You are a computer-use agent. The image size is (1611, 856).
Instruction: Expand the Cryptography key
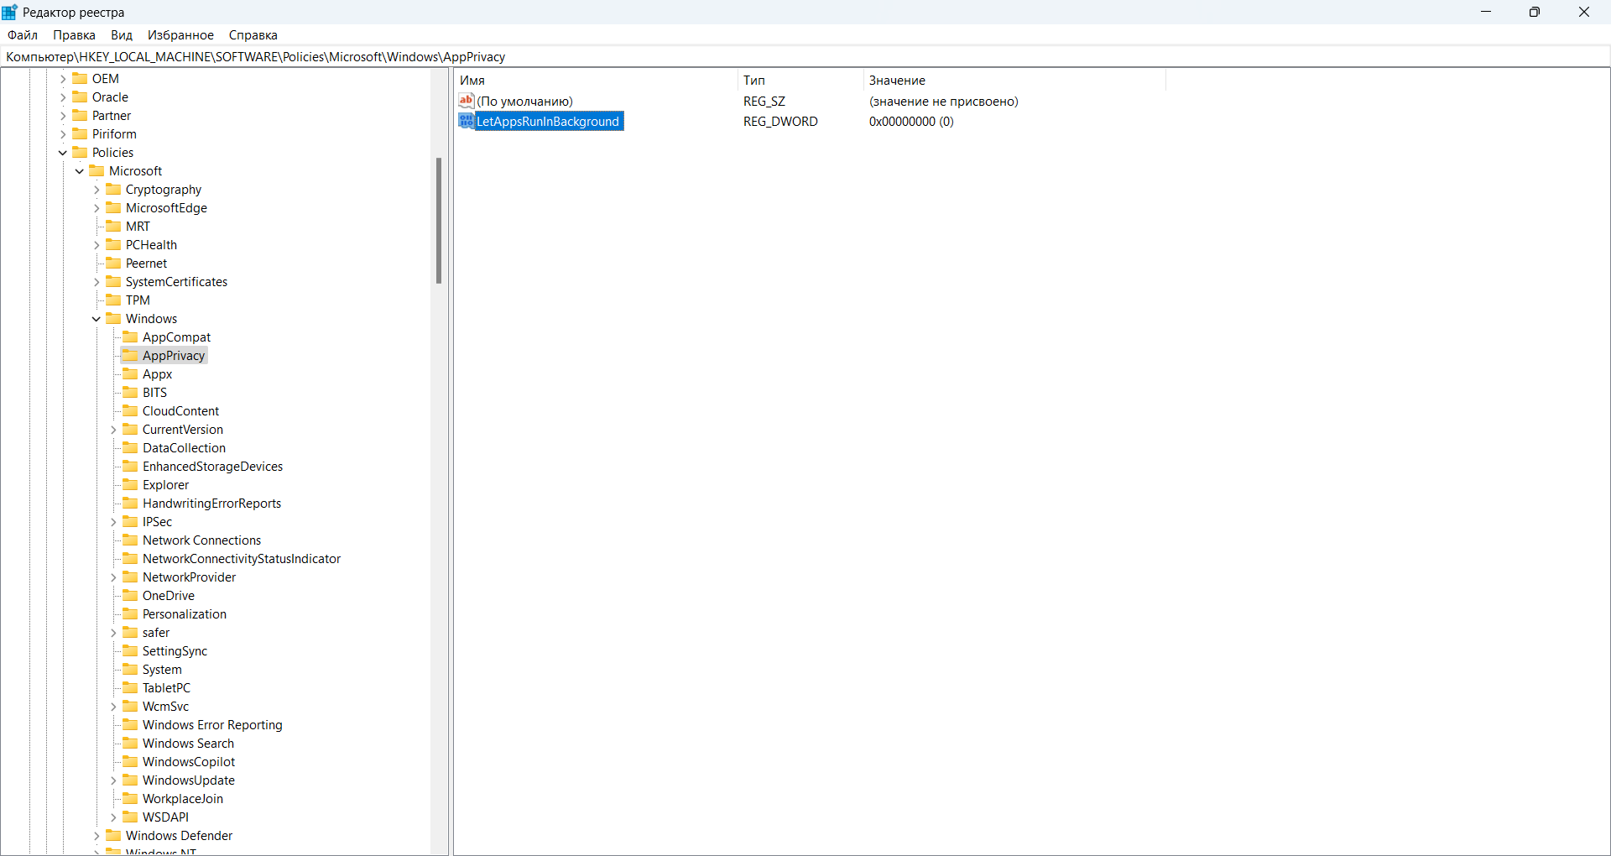(96, 190)
